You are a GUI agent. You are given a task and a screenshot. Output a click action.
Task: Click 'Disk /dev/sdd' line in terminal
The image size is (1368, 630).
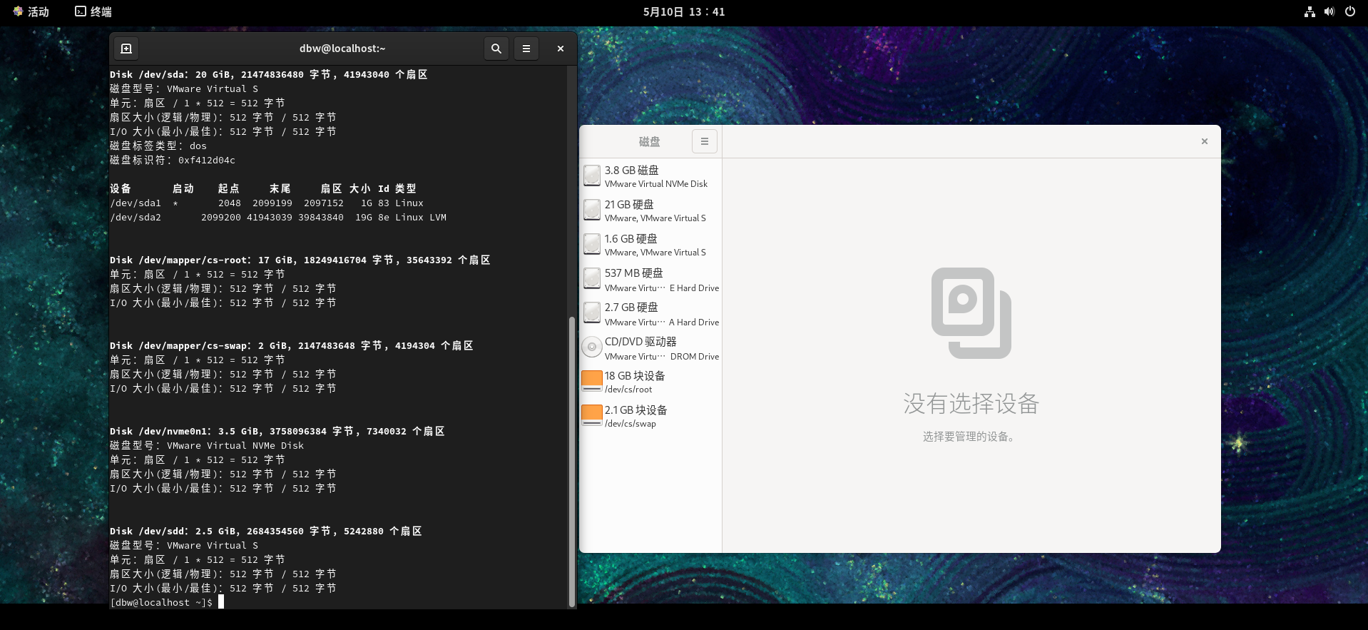click(265, 532)
